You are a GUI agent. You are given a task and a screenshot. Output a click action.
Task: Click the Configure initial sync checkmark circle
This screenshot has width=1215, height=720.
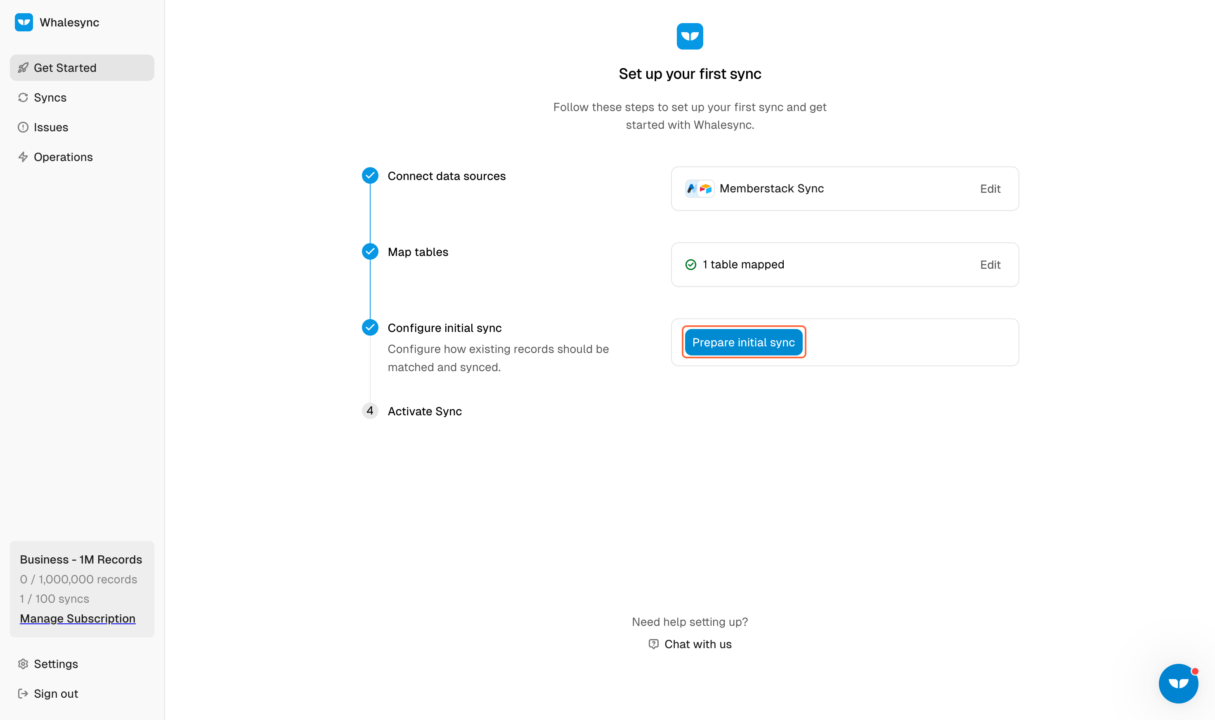tap(370, 327)
